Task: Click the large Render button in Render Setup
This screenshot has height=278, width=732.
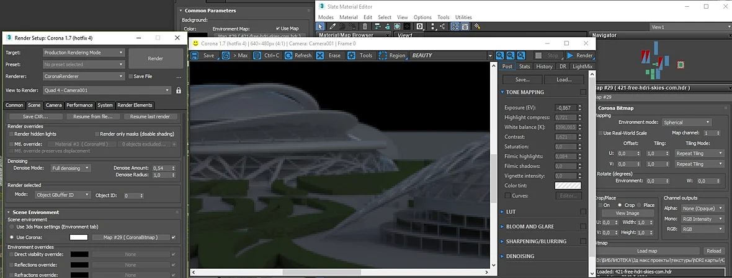Action: click(x=156, y=58)
